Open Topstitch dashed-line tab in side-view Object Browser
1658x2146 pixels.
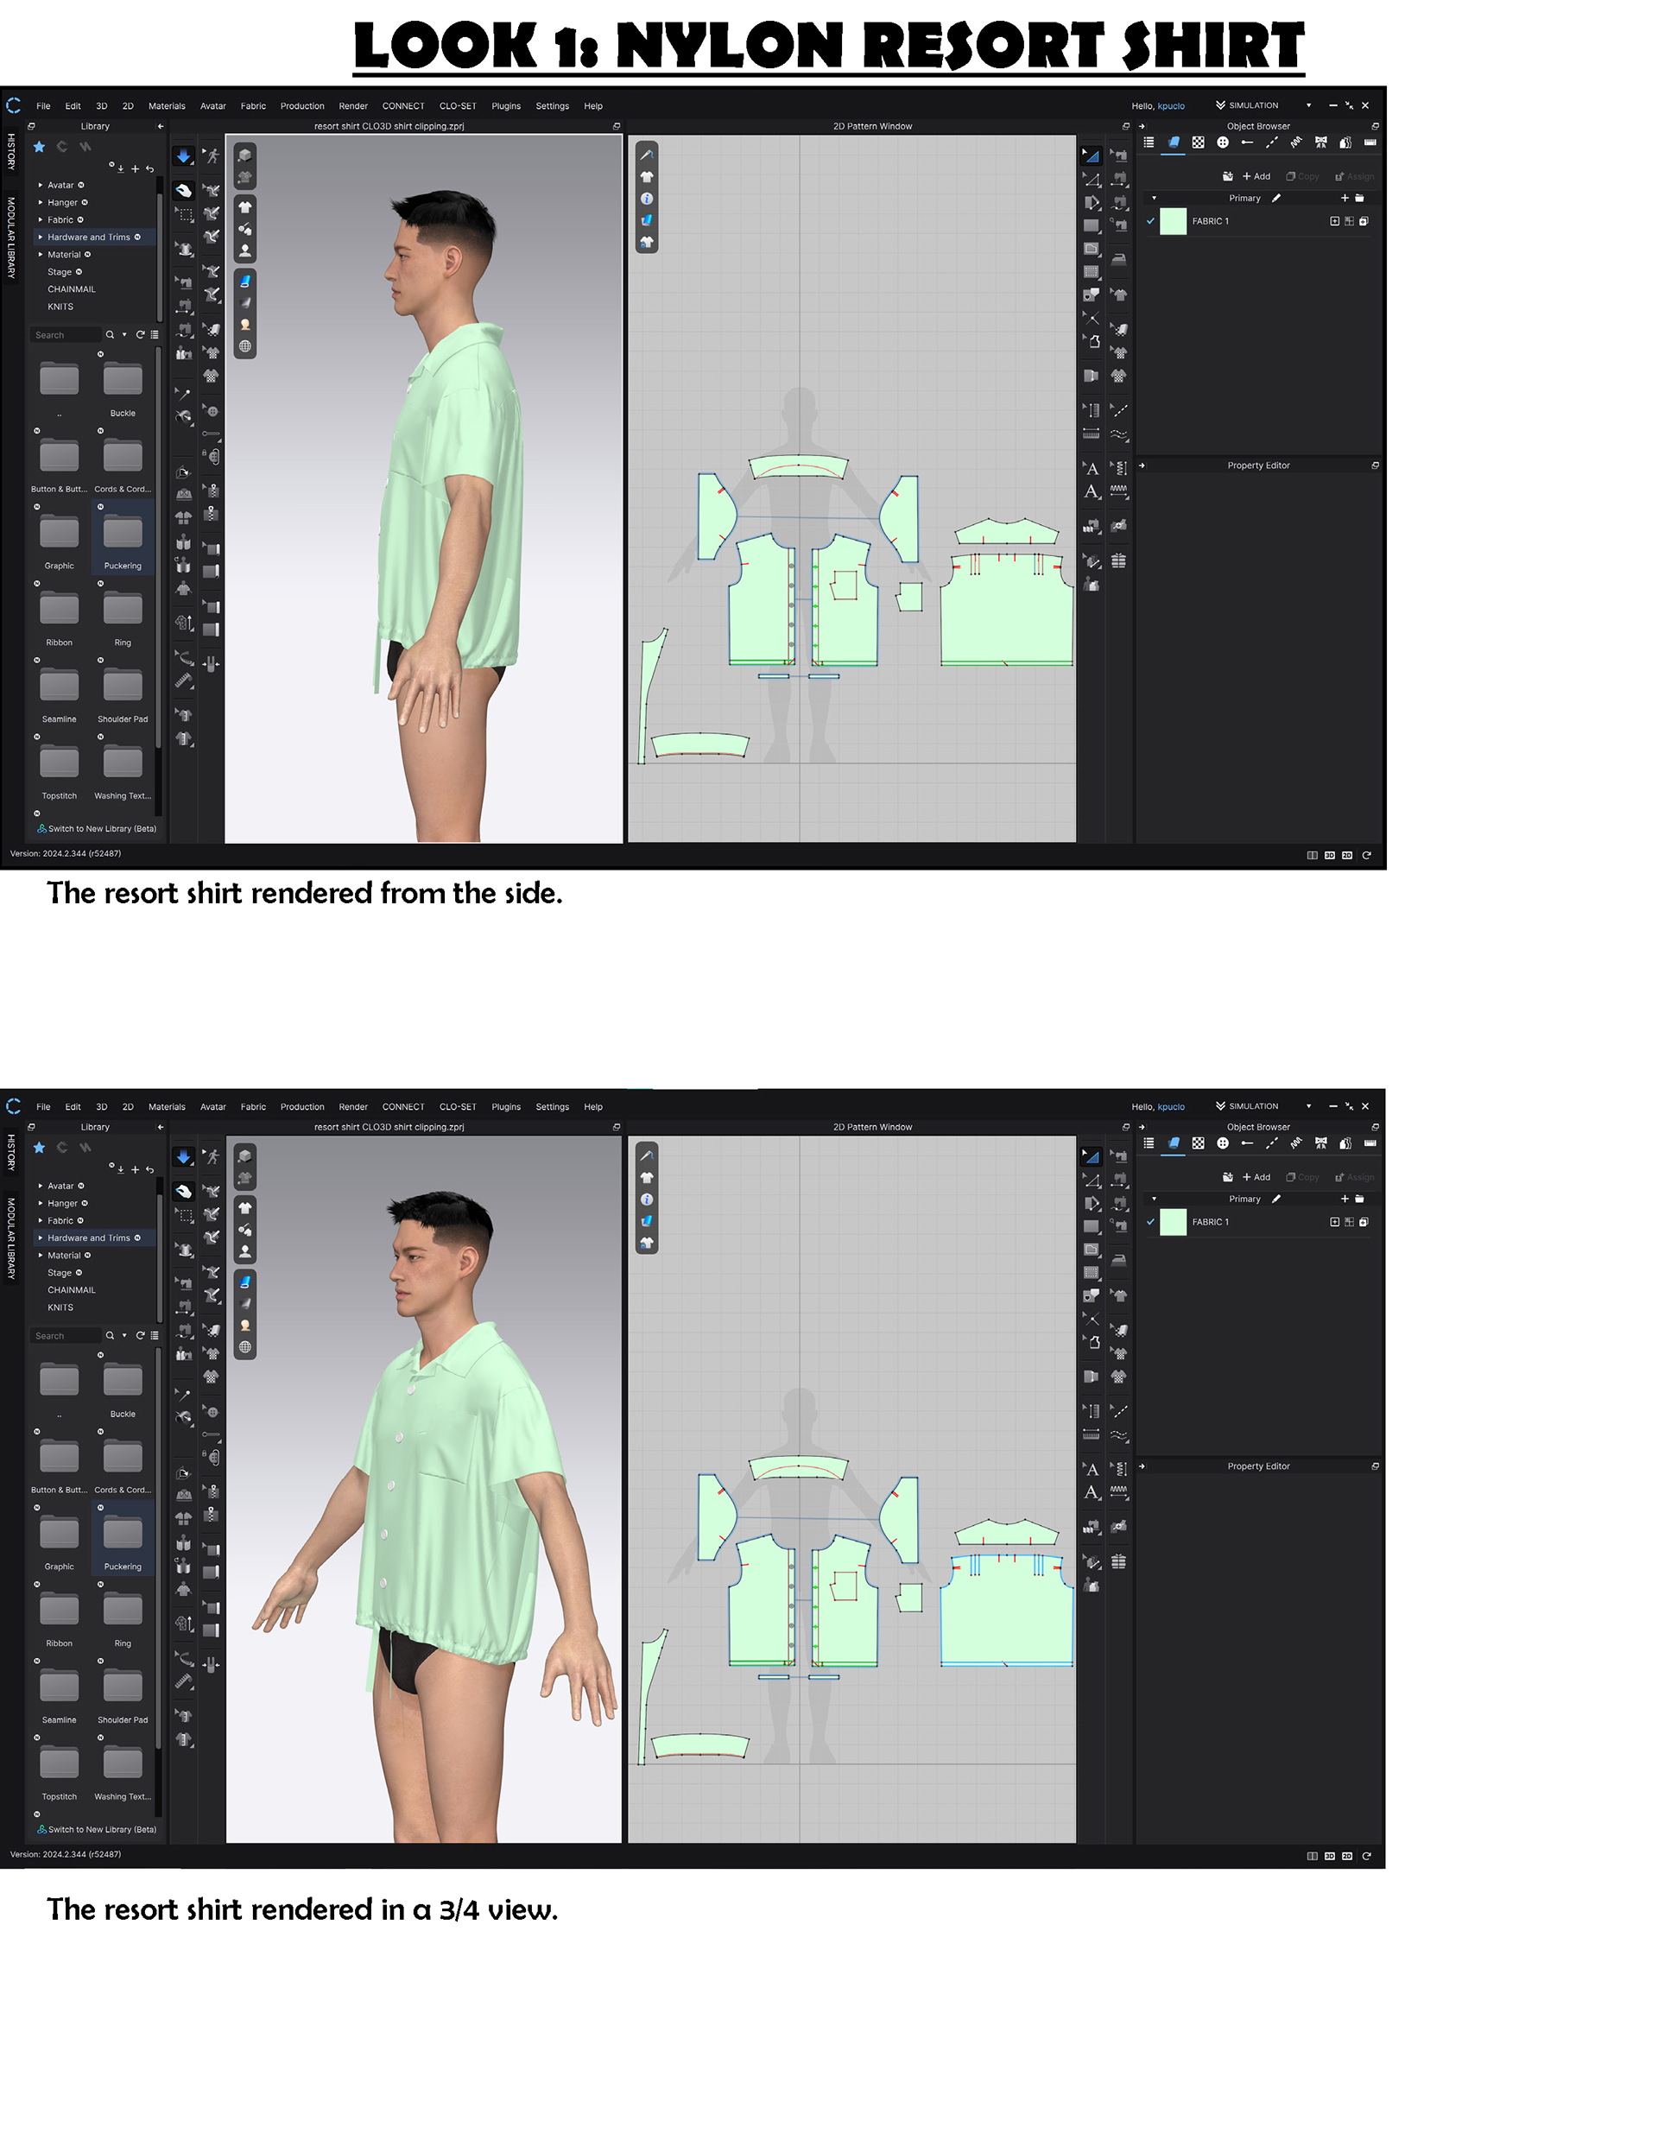tap(1272, 142)
